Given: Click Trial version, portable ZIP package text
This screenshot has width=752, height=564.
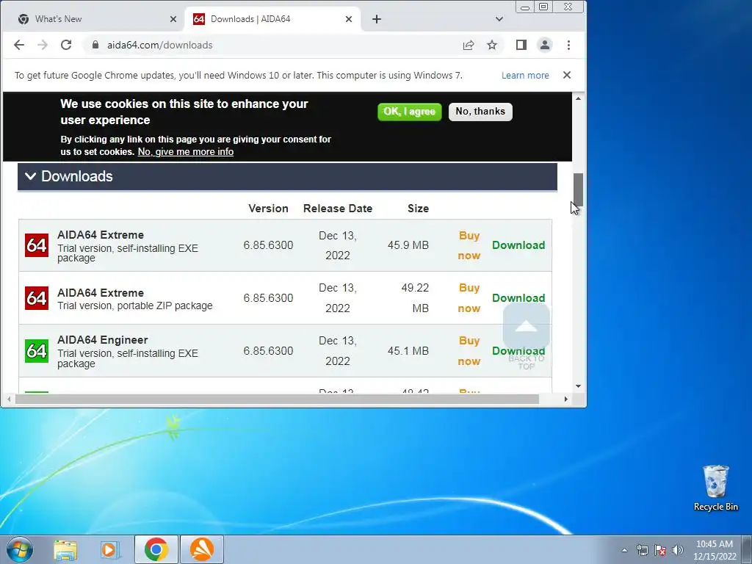Looking at the screenshot, I should pyautogui.click(x=135, y=306).
